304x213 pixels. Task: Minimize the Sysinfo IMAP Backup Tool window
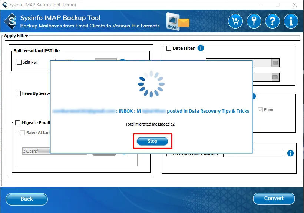pyautogui.click(x=261, y=5)
